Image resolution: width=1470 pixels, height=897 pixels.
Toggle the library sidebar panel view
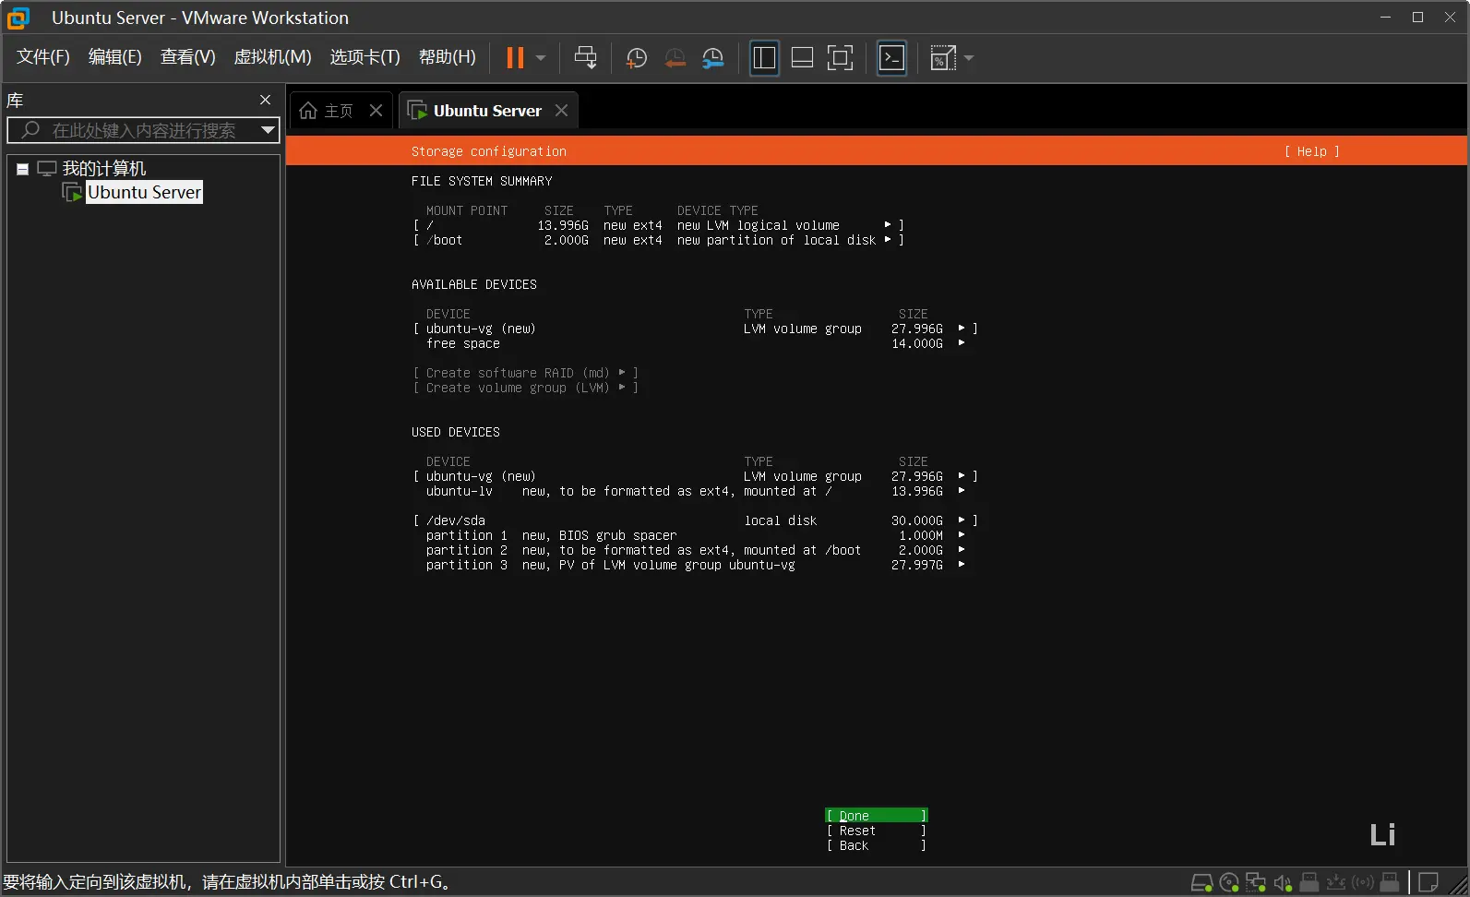[764, 58]
